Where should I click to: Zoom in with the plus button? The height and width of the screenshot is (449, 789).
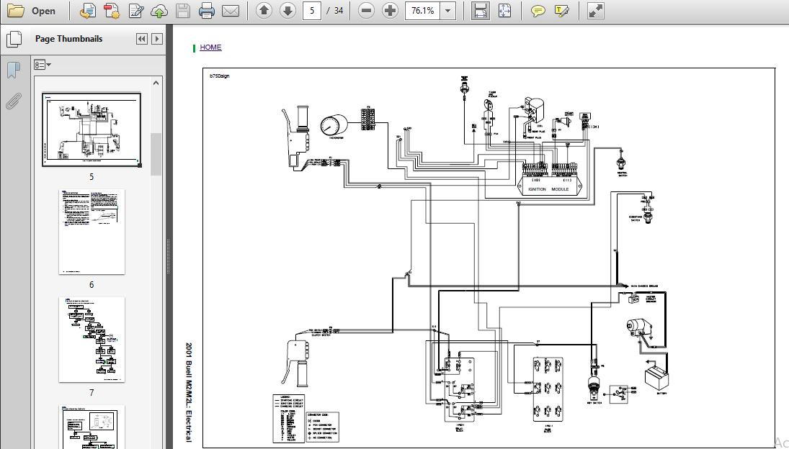click(390, 11)
